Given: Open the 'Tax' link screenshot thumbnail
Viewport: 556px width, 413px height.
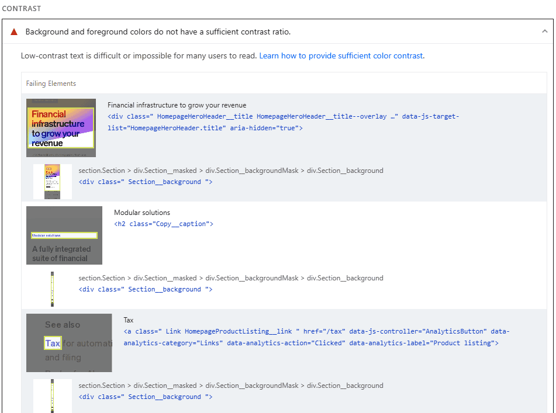Looking at the screenshot, I should point(69,343).
